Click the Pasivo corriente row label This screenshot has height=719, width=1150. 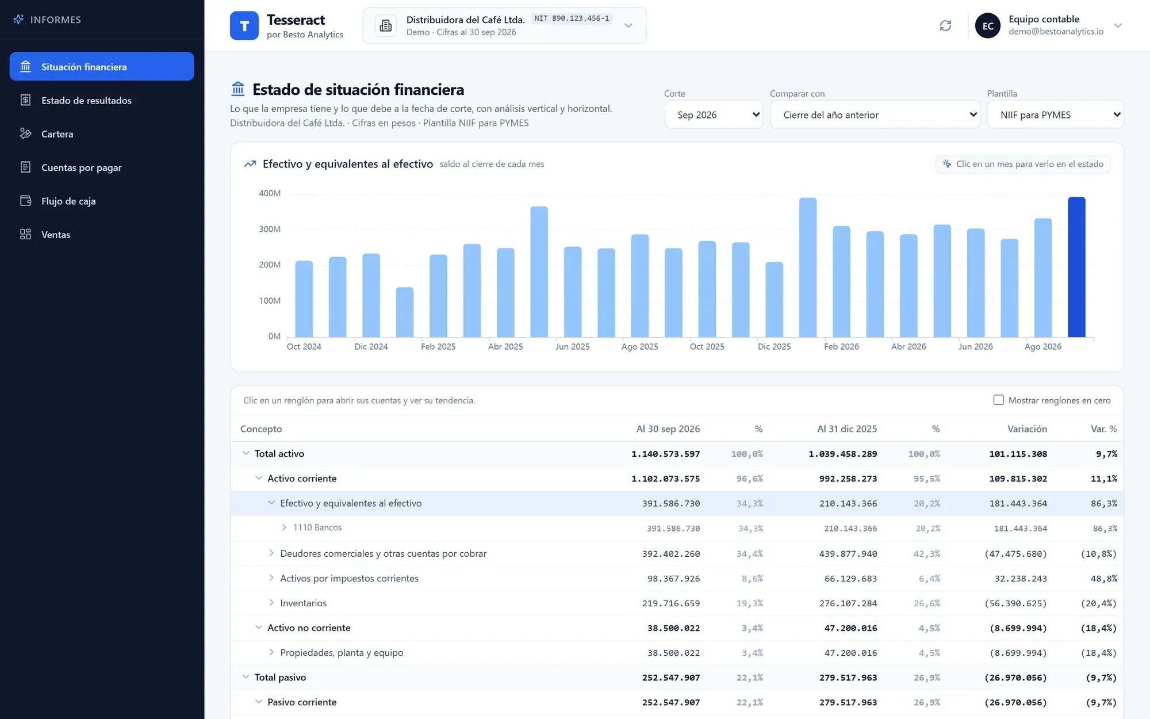(302, 702)
